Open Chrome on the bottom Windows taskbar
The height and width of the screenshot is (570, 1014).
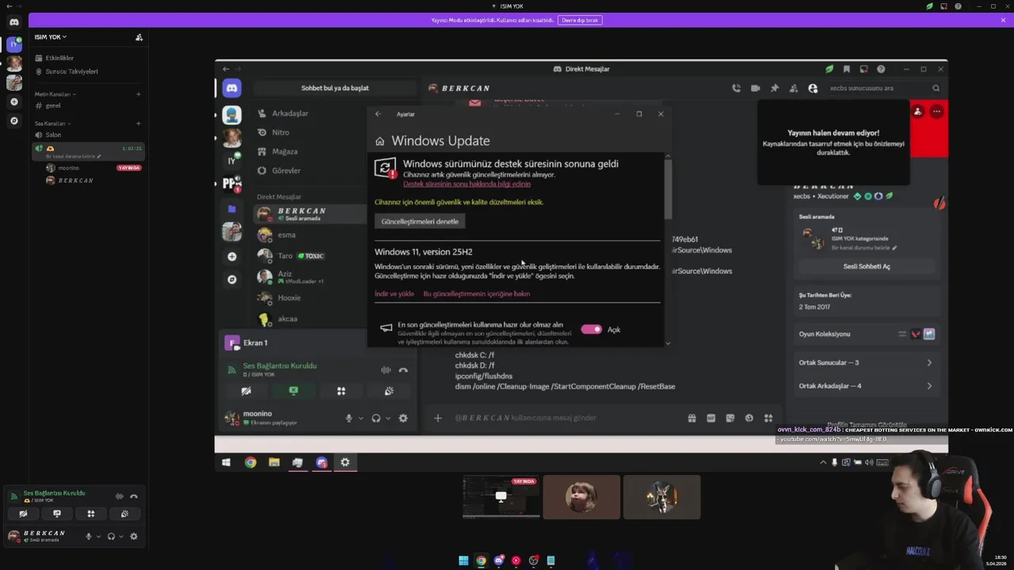[481, 560]
